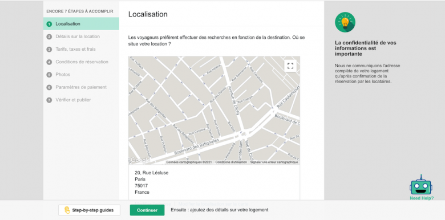Click the step 5 number badge
Image resolution: width=445 pixels, height=220 pixels.
tap(50, 75)
